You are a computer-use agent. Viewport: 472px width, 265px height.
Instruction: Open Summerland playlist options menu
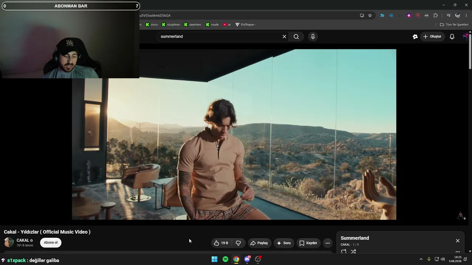click(458, 252)
